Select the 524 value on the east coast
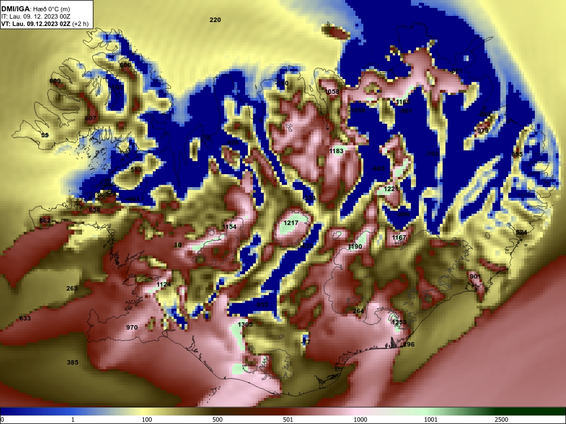Screen dimensions: 566x424 pos(522,232)
